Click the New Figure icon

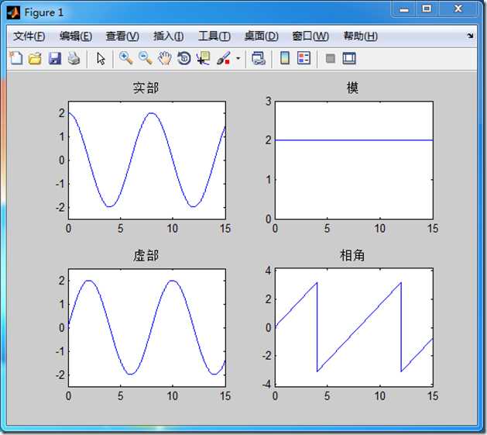pyautogui.click(x=16, y=58)
